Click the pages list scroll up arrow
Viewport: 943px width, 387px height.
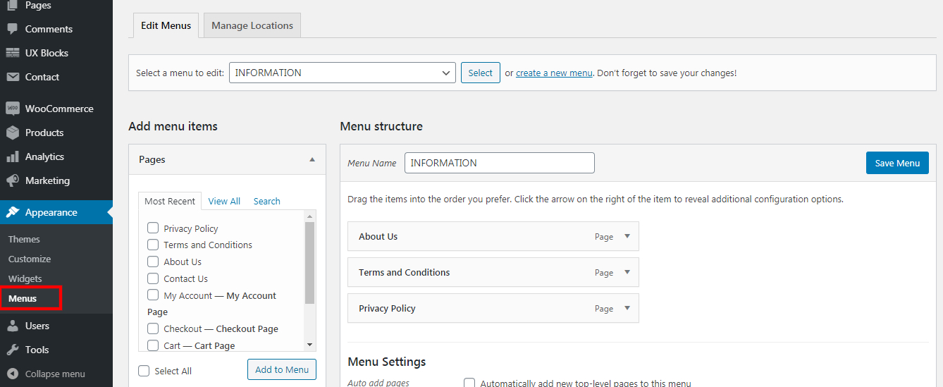click(x=309, y=216)
